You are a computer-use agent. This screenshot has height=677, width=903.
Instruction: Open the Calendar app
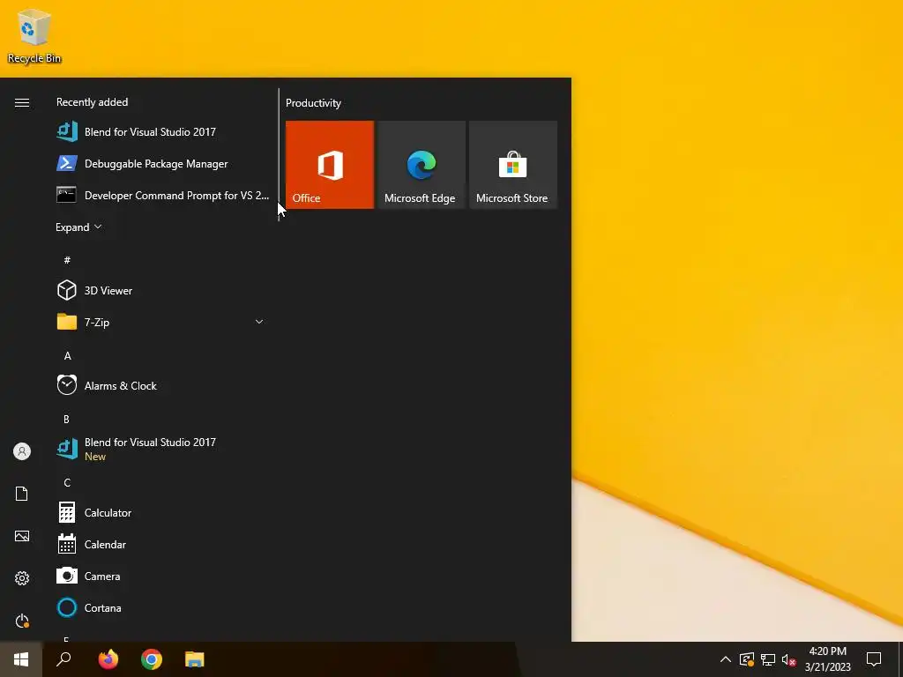(x=163, y=544)
